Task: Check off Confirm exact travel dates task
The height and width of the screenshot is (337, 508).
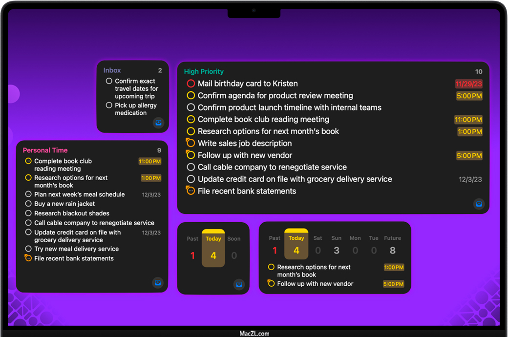Action: coord(109,81)
